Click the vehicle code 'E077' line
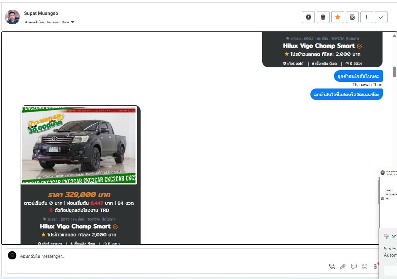 pyautogui.click(x=79, y=219)
